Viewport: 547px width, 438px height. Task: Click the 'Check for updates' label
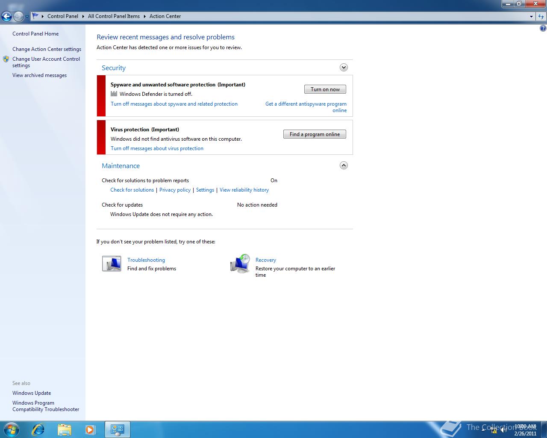[122, 205]
